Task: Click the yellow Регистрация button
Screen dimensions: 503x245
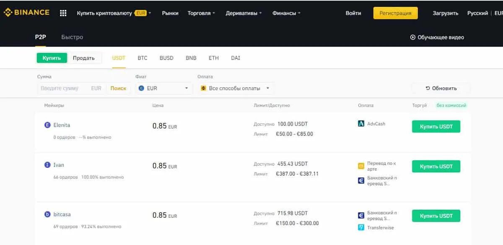Action: click(x=395, y=13)
